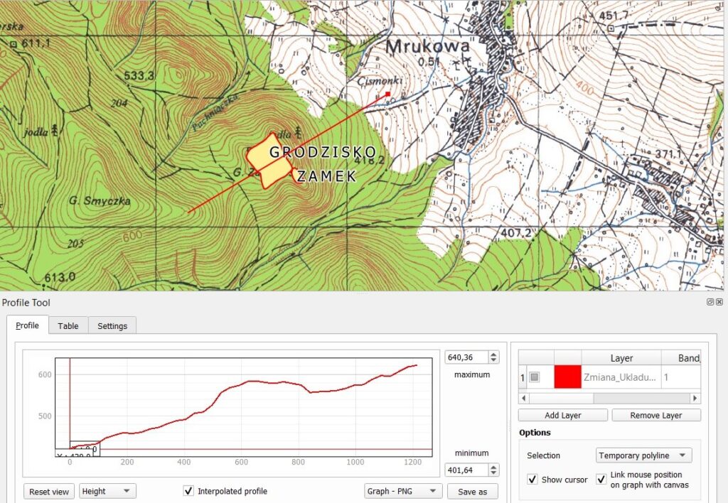This screenshot has width=728, height=503.
Task: Toggle the Interpolated profile checkbox
Action: [x=188, y=491]
